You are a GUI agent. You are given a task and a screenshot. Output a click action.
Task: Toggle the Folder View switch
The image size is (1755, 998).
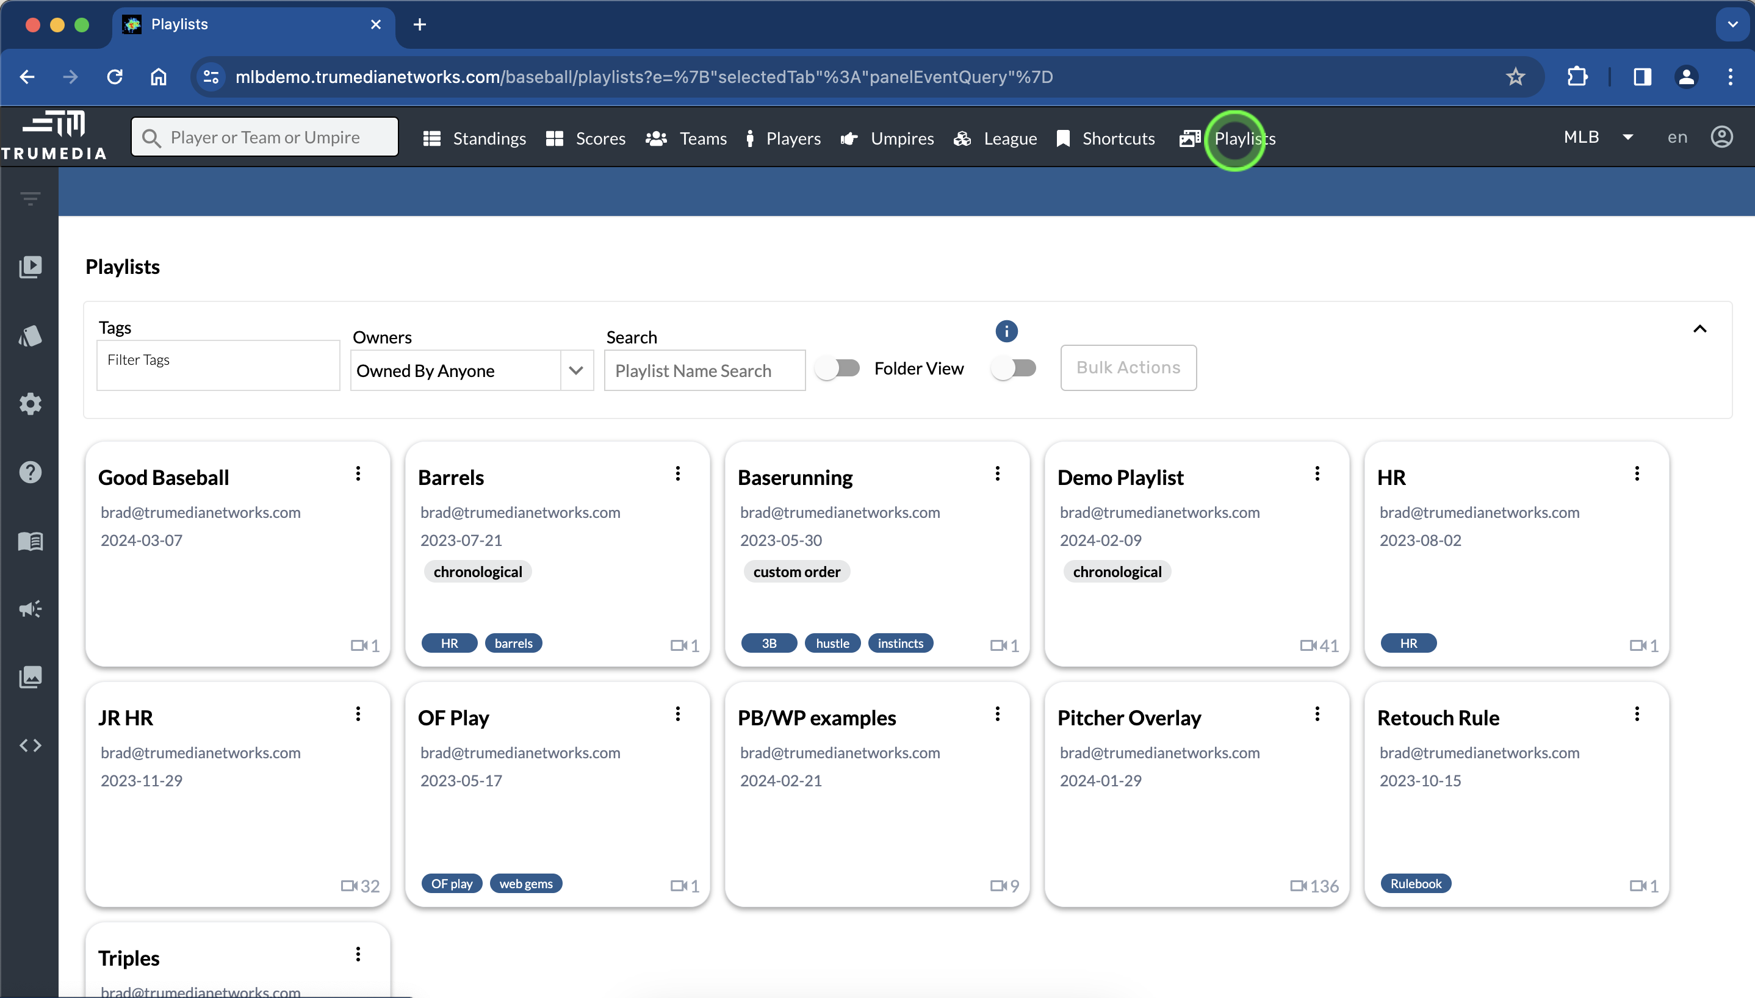point(838,368)
